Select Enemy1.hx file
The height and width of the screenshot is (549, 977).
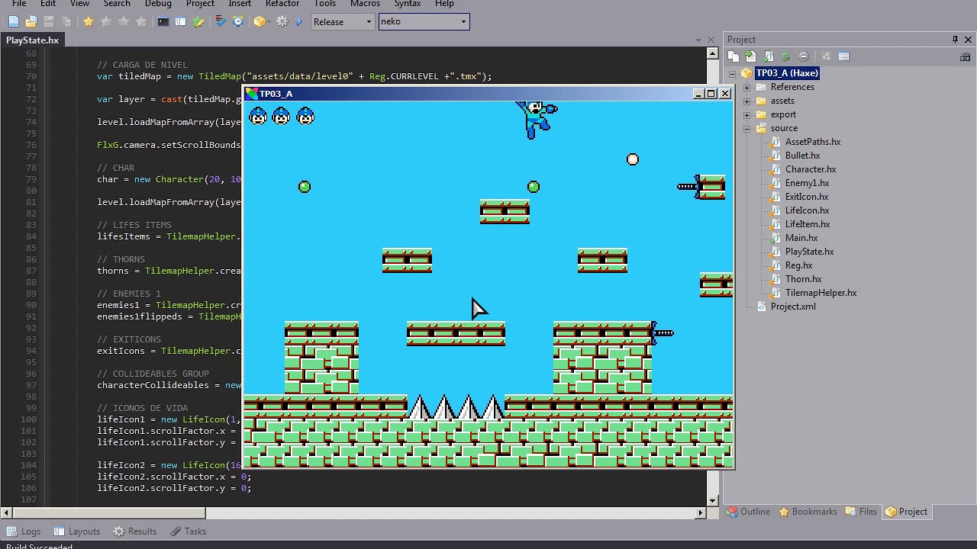pos(807,183)
